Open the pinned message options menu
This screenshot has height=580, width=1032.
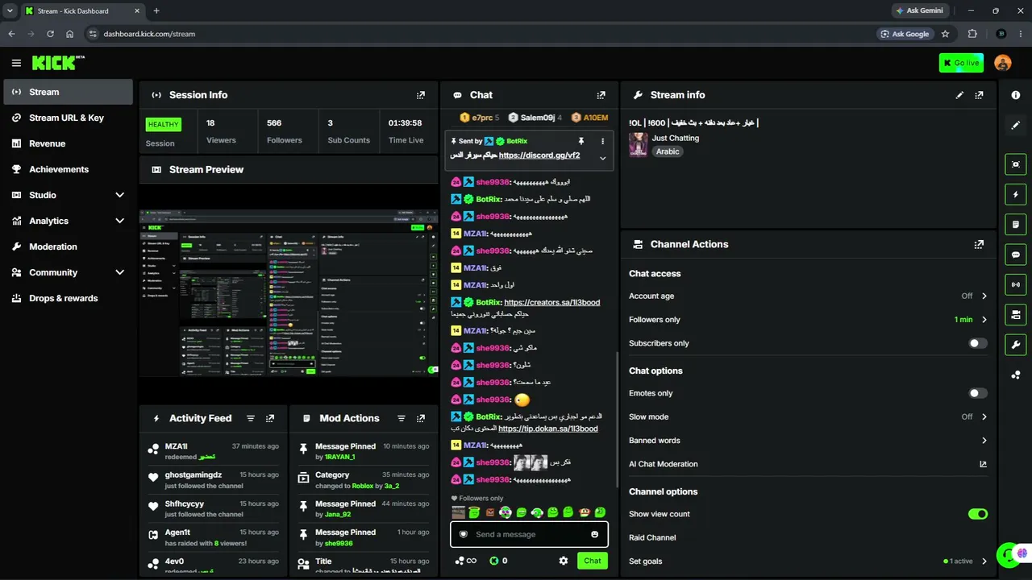pyautogui.click(x=602, y=141)
